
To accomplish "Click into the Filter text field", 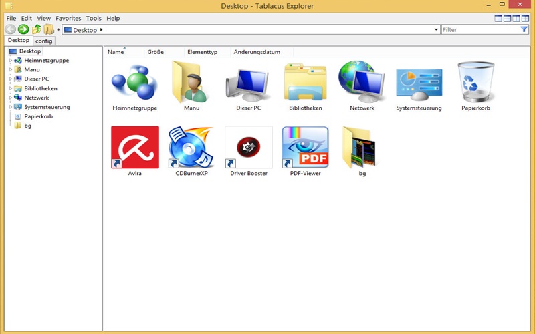I will tap(480, 29).
